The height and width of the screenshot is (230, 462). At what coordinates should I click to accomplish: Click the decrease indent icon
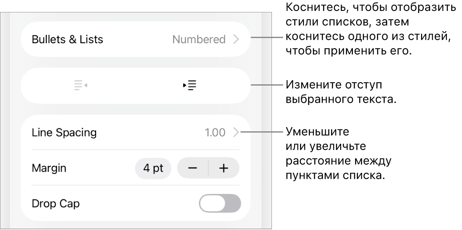[x=81, y=86]
